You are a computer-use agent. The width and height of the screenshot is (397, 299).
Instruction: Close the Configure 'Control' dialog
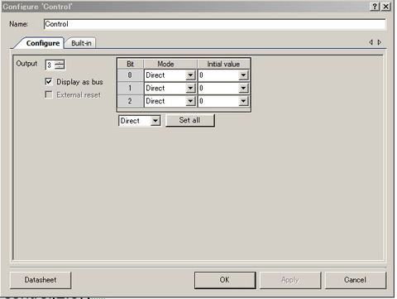coord(386,7)
